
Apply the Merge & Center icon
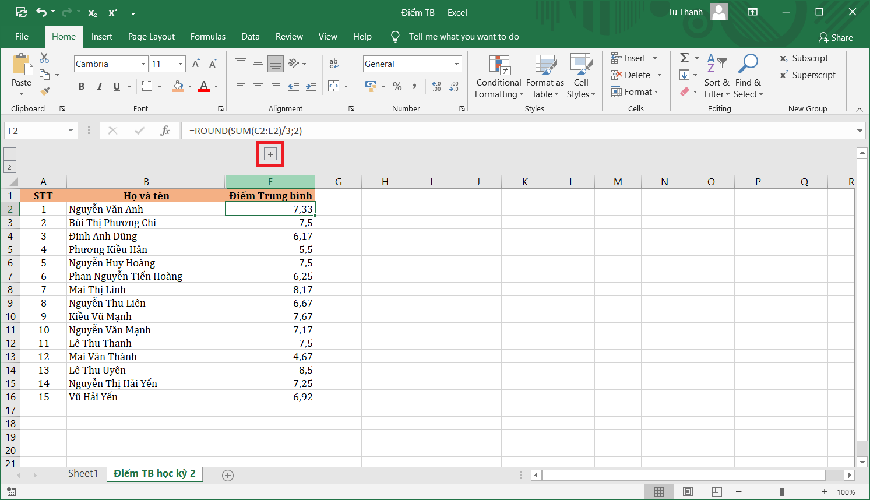click(x=334, y=86)
